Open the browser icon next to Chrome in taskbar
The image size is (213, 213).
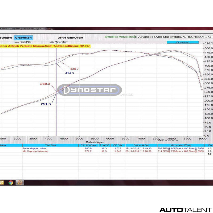(x=20, y=183)
